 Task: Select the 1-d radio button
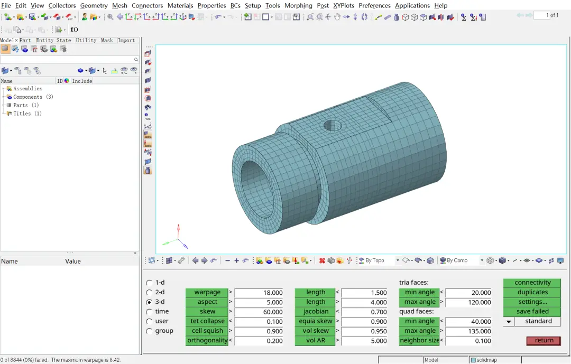149,283
